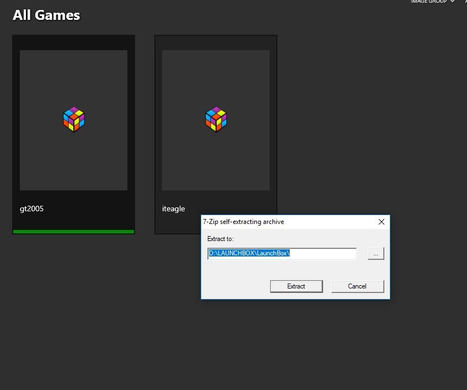Click the 'Extract to:' label

coord(221,239)
